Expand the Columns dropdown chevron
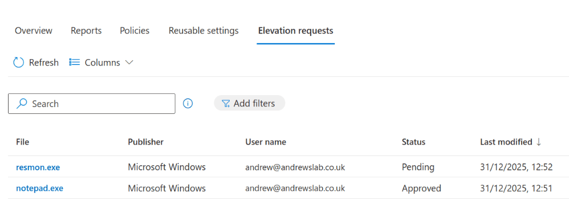Screen dimensions: 569x217 pos(129,63)
